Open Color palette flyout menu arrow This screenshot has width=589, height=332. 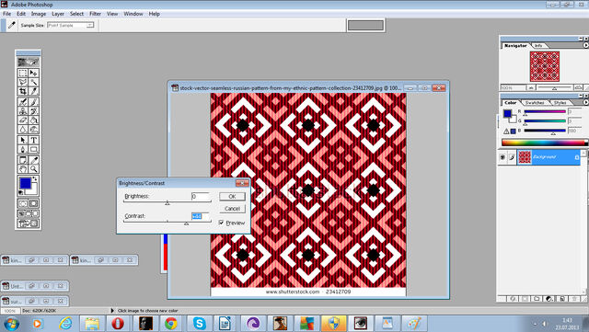(x=585, y=102)
